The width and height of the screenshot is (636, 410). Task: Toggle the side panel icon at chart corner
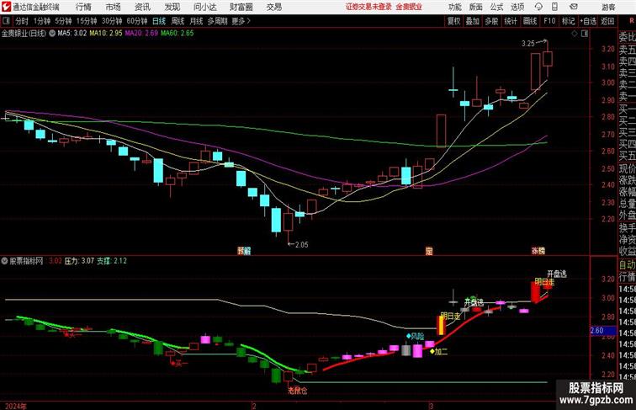click(x=585, y=34)
